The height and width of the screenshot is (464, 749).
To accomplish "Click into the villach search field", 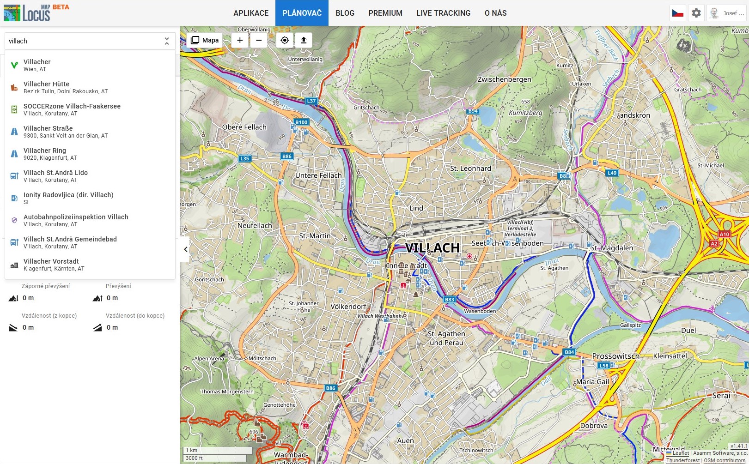I will [83, 41].
